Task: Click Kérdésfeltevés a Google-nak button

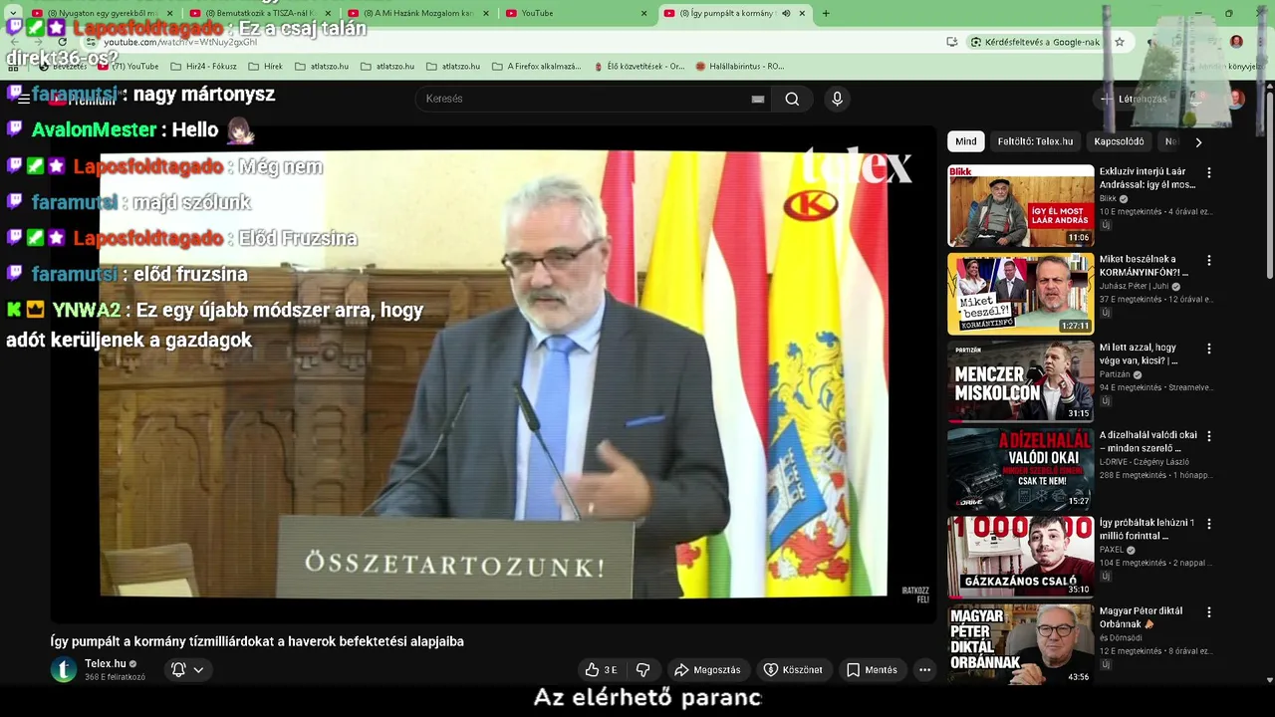Action: coord(1036,42)
